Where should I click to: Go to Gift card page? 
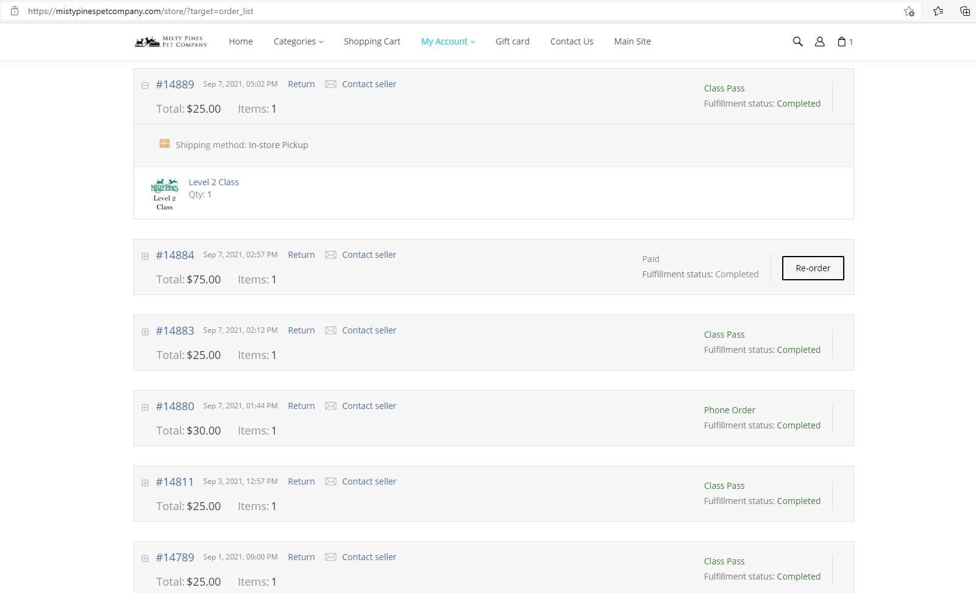click(x=512, y=41)
